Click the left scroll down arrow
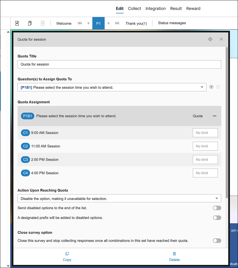Image resolution: width=238 pixels, height=268 pixels. (8, 266)
